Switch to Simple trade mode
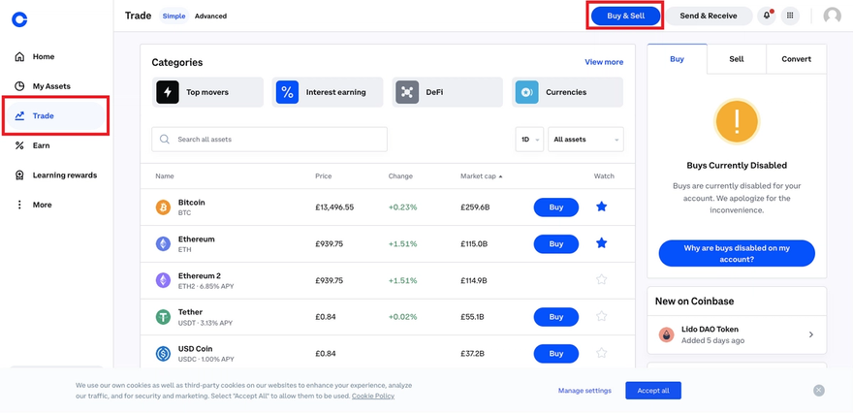 click(x=174, y=16)
